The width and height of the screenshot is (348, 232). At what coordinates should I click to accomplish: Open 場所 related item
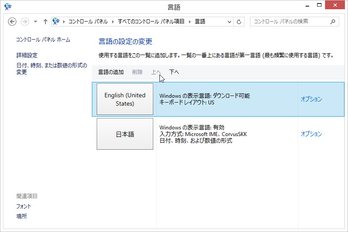pos(22,216)
